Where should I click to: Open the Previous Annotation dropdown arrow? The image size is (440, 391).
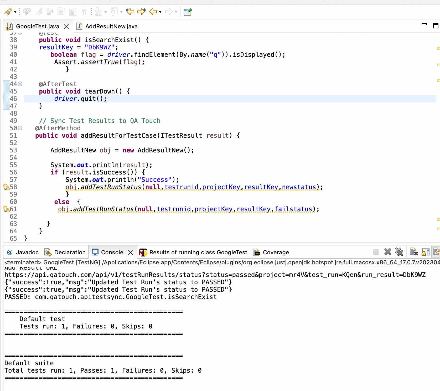point(121,12)
